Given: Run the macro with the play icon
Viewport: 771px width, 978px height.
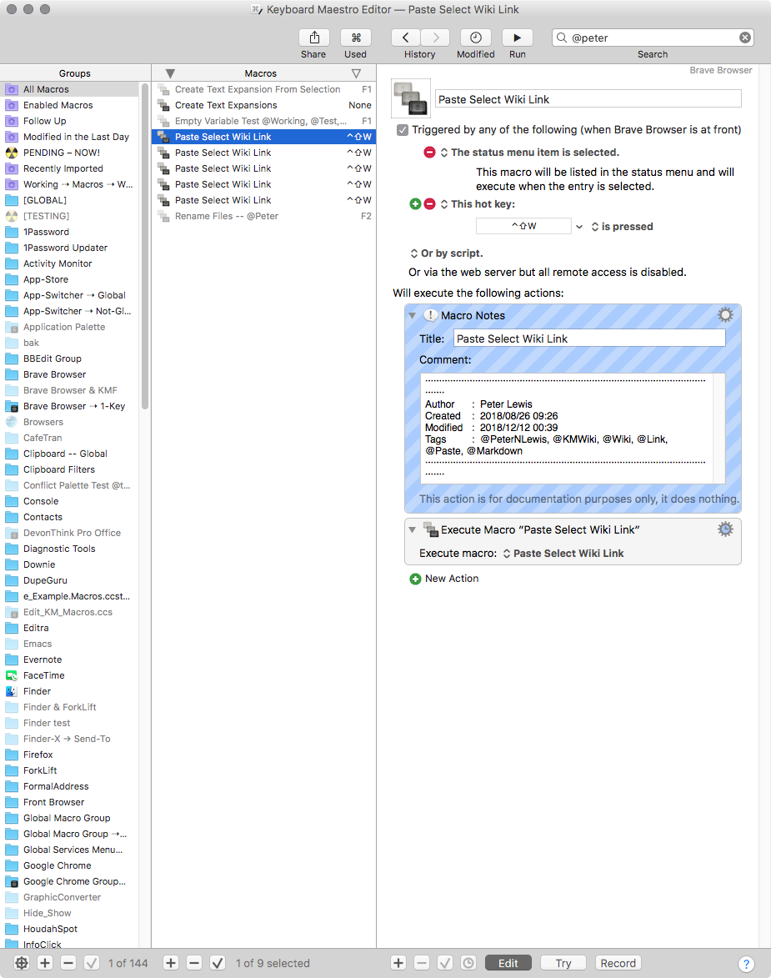Looking at the screenshot, I should click(517, 38).
